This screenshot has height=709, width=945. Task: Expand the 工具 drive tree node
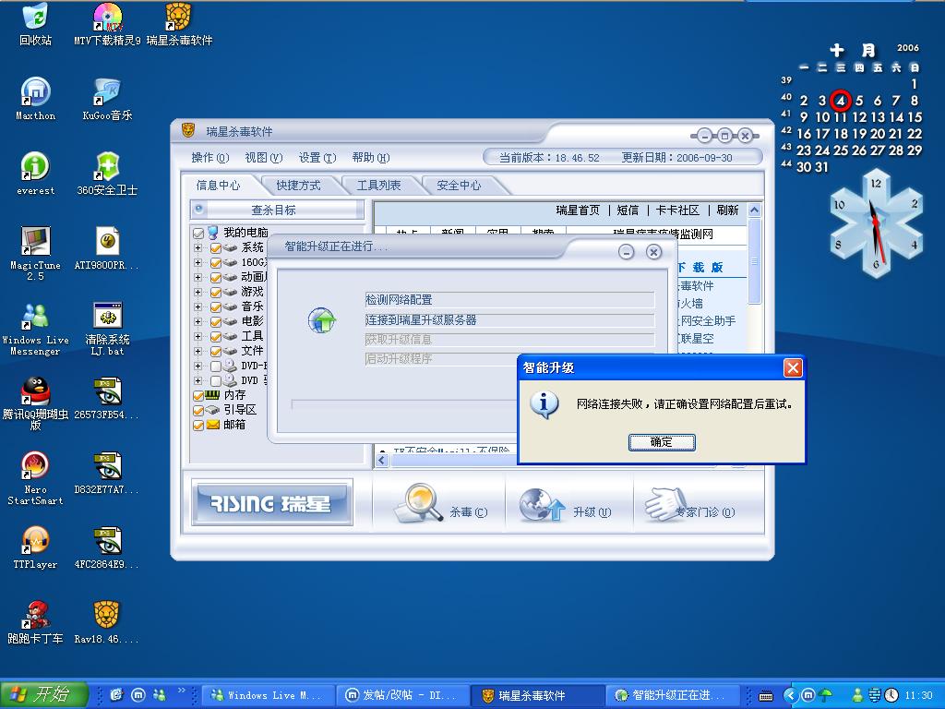point(197,336)
